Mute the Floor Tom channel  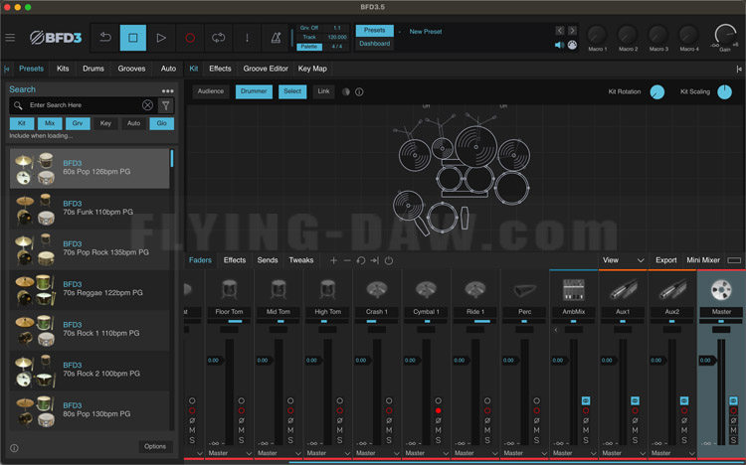tap(242, 430)
